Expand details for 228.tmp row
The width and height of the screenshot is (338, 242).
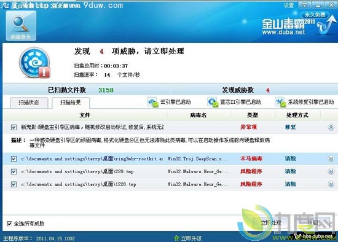pyautogui.click(x=331, y=171)
